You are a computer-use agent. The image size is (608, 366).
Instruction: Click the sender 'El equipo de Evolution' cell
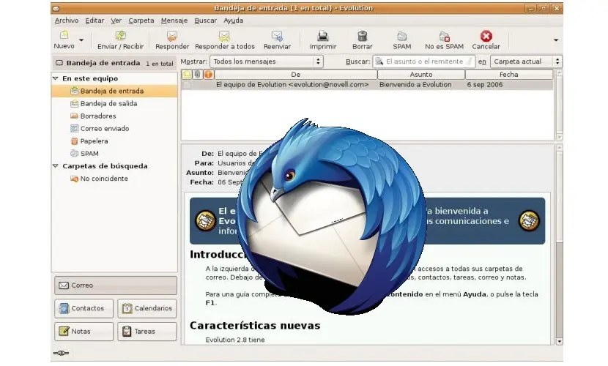292,84
